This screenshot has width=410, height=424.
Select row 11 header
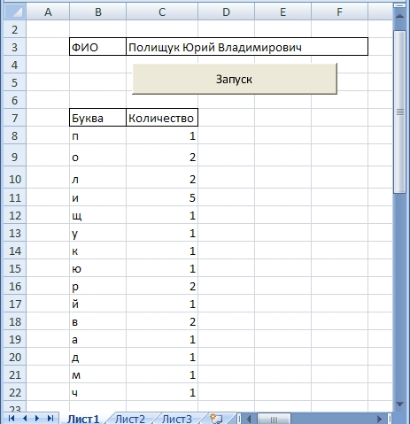tap(15, 197)
